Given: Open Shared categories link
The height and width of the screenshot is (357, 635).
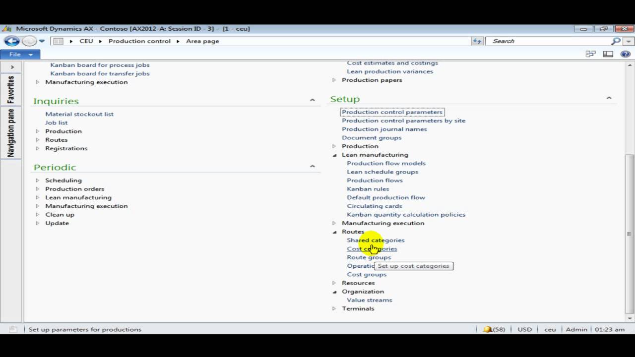Looking at the screenshot, I should [376, 240].
